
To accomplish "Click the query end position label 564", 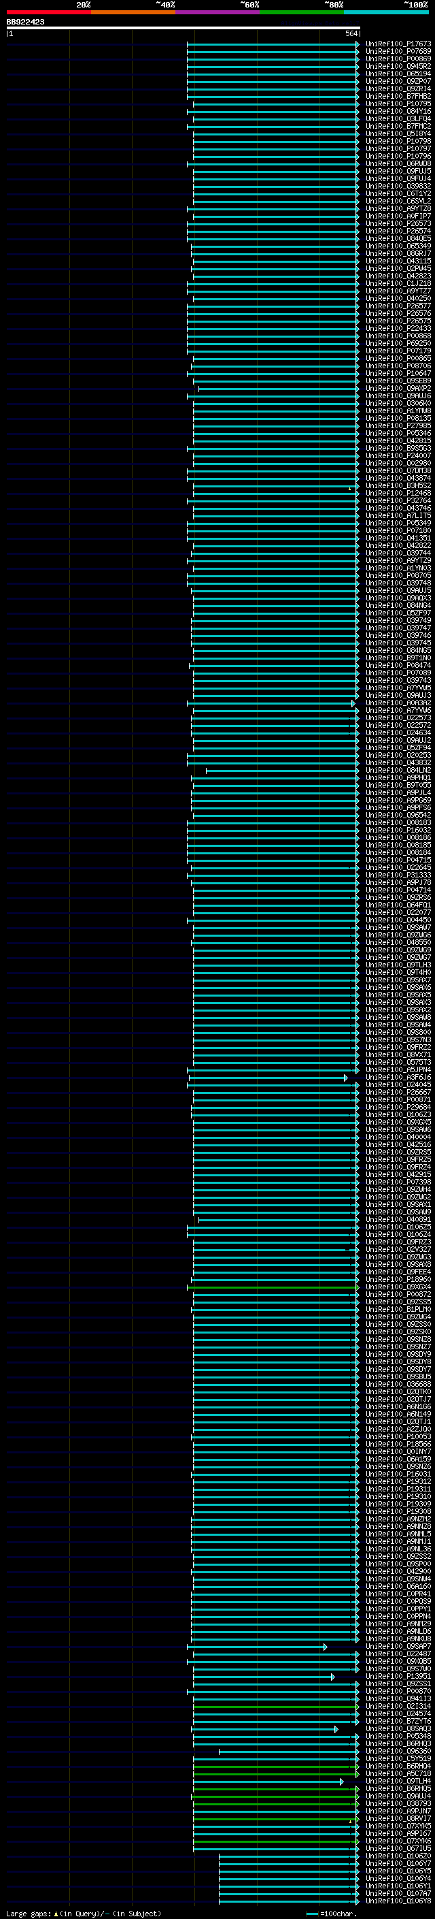I will [351, 34].
